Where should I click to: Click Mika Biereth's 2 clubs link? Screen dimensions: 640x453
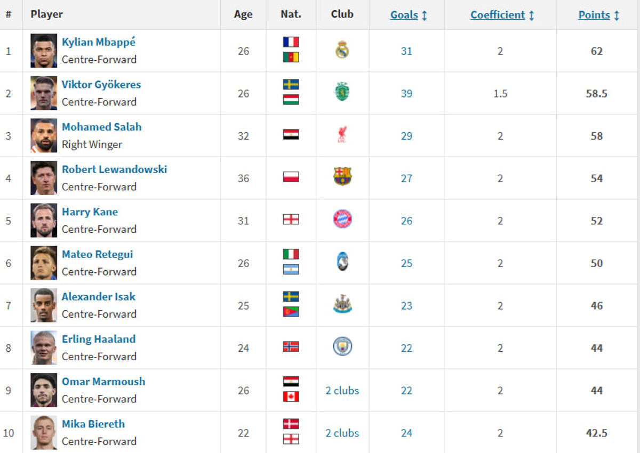pyautogui.click(x=342, y=433)
